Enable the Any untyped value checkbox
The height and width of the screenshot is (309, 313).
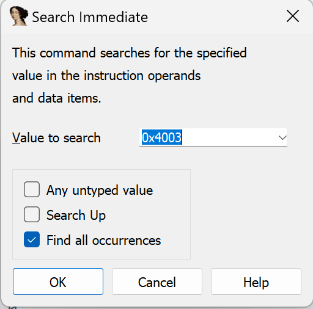click(32, 189)
